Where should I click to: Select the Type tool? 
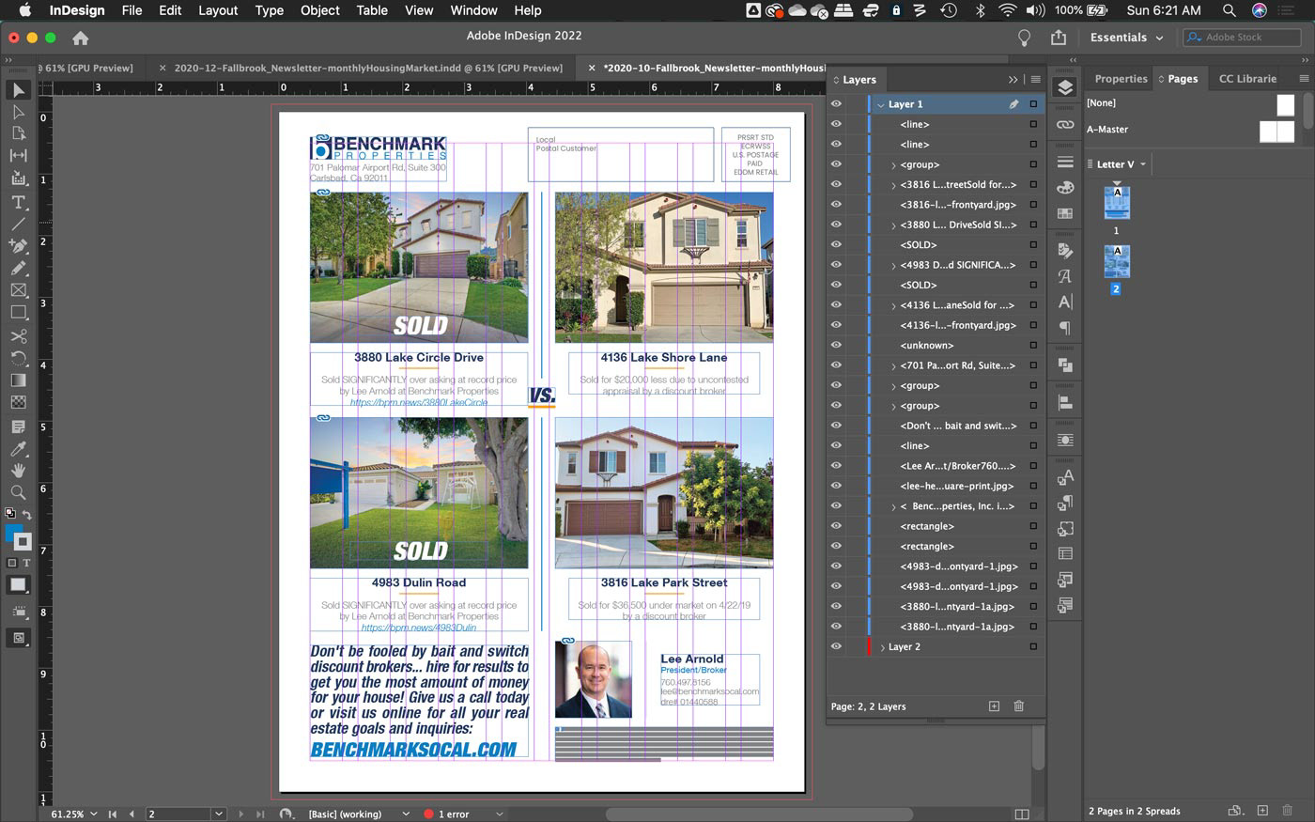coord(18,202)
